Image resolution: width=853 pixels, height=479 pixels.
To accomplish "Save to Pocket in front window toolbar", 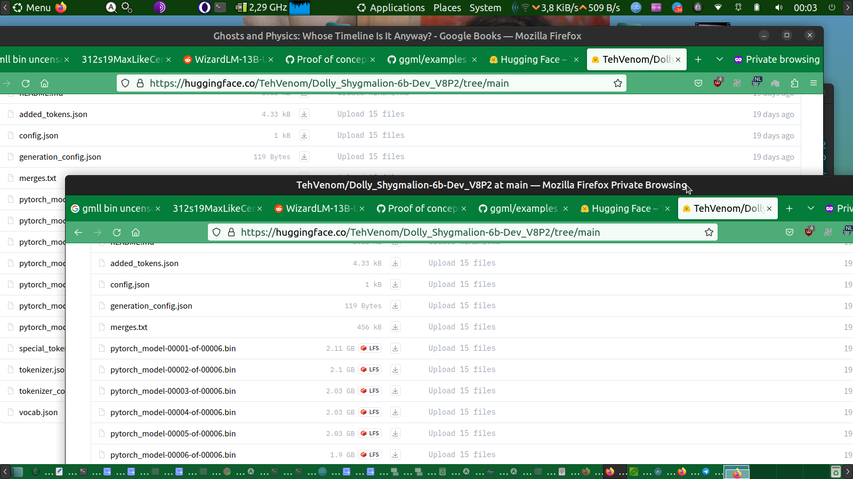I will (790, 232).
